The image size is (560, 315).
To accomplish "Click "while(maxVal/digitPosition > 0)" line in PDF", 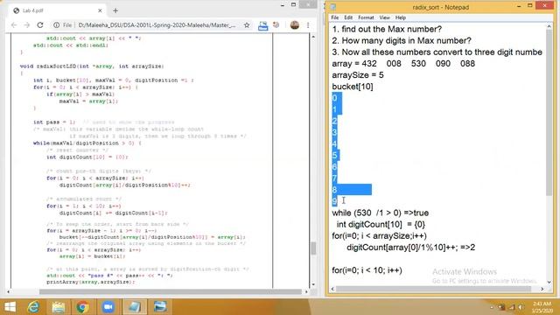I will tap(87, 143).
